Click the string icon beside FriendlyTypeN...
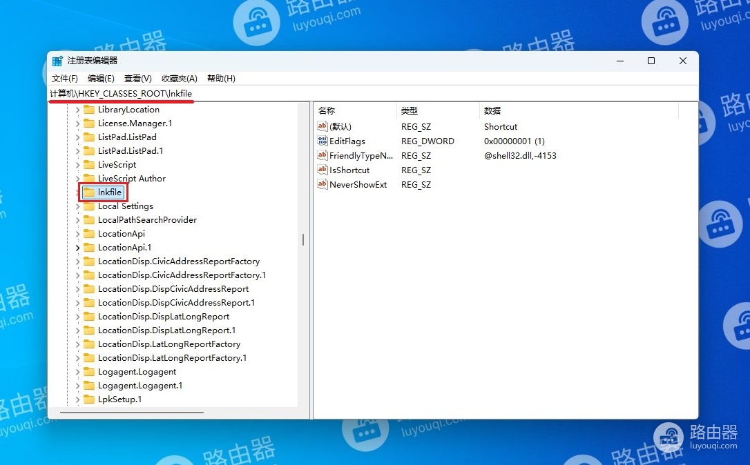750x465 pixels. [x=323, y=155]
